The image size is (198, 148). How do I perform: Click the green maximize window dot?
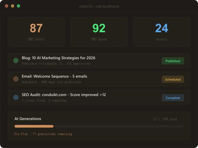[18, 6]
